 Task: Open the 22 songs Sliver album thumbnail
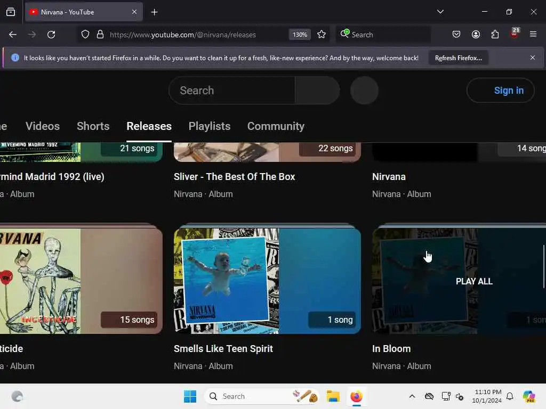pyautogui.click(x=267, y=152)
